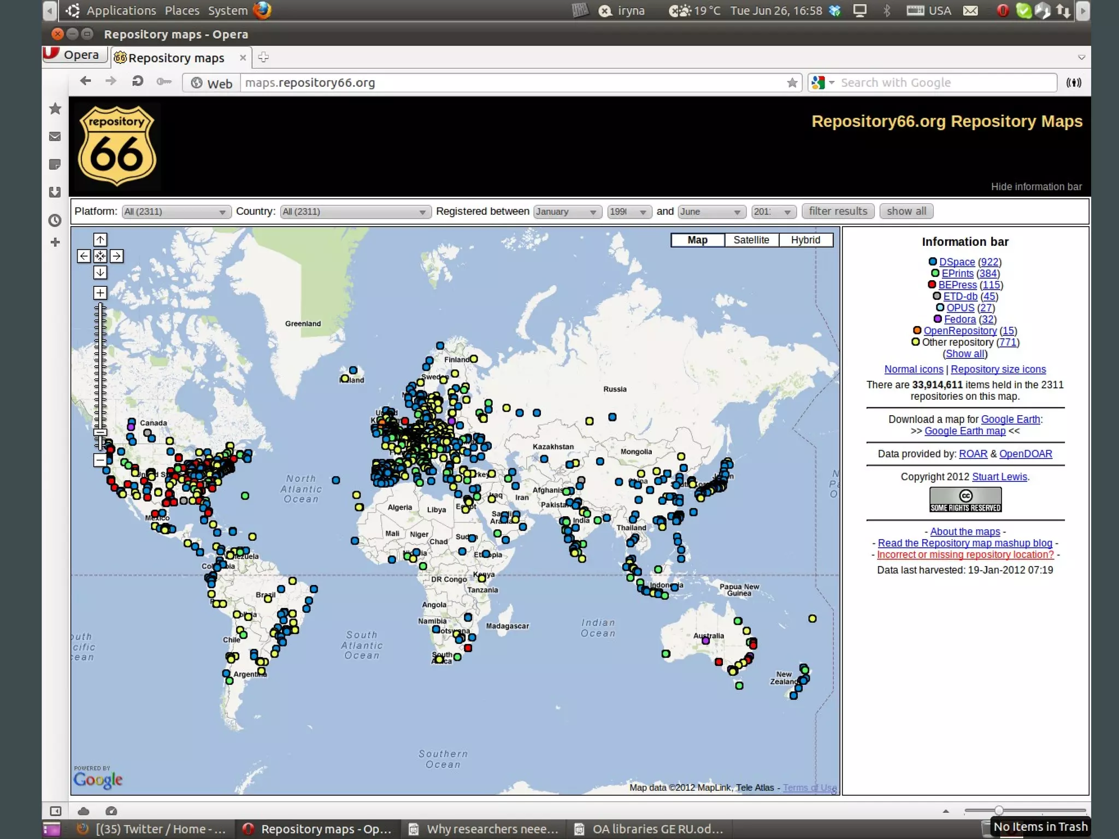Viewport: 1119px width, 839px height.
Task: Open the January month dropdown
Action: coord(567,212)
